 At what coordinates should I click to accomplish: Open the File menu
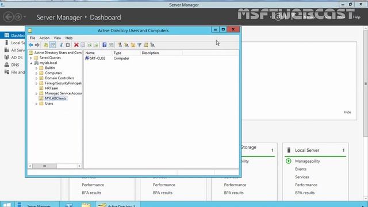point(32,38)
